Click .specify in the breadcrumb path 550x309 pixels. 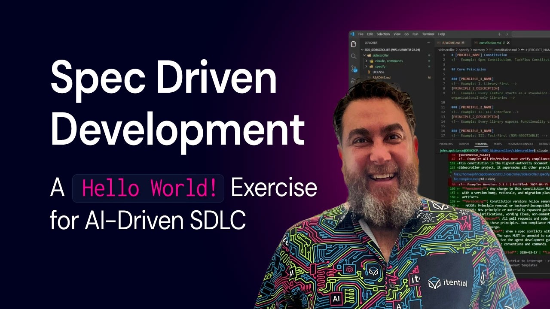tap(465, 50)
